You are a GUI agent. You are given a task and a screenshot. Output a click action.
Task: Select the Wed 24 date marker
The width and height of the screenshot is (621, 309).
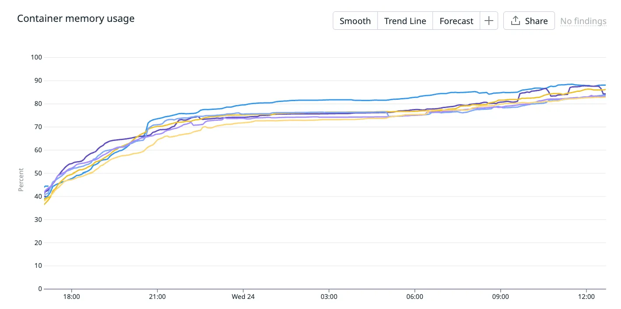click(x=243, y=296)
